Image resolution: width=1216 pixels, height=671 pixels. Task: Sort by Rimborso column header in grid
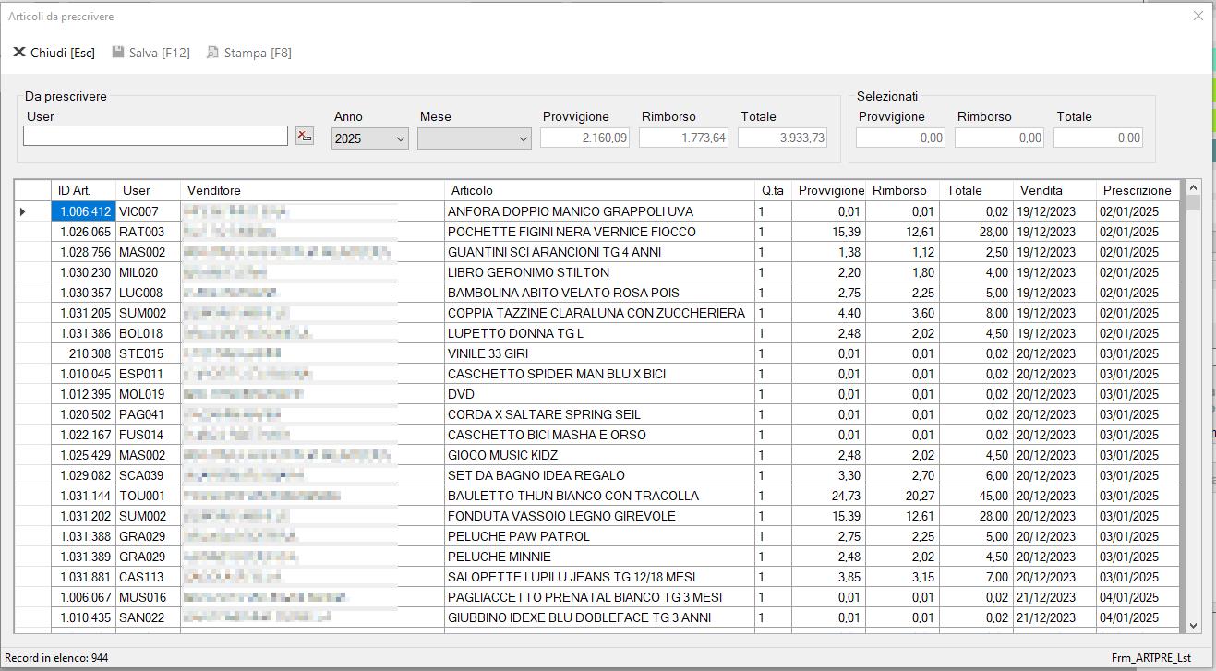(x=903, y=190)
